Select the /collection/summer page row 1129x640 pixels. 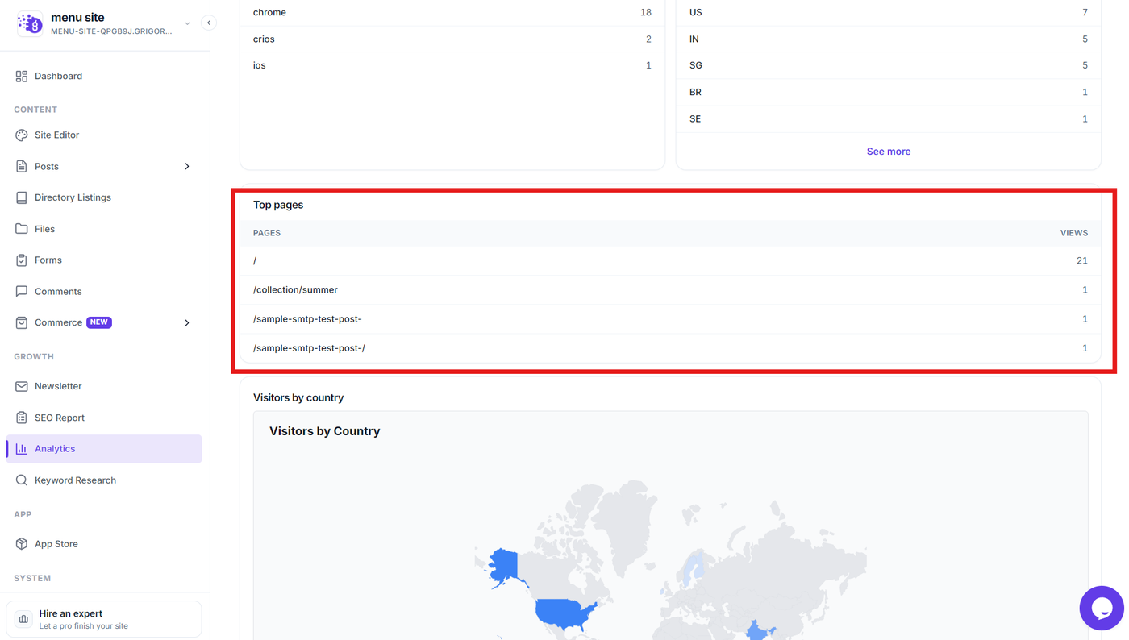click(x=670, y=290)
